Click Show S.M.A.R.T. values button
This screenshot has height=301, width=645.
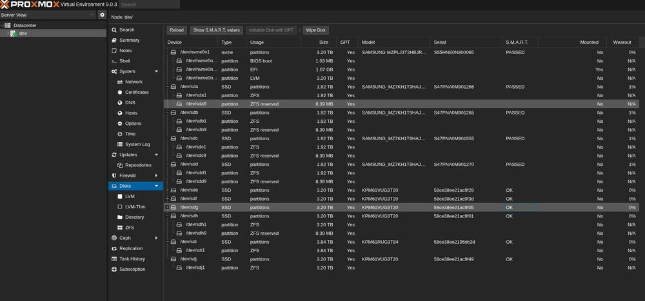(x=216, y=30)
